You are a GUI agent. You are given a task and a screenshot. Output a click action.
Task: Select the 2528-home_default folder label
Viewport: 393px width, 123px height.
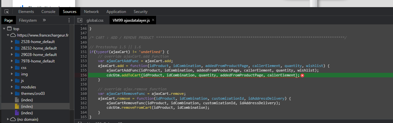(x=38, y=42)
